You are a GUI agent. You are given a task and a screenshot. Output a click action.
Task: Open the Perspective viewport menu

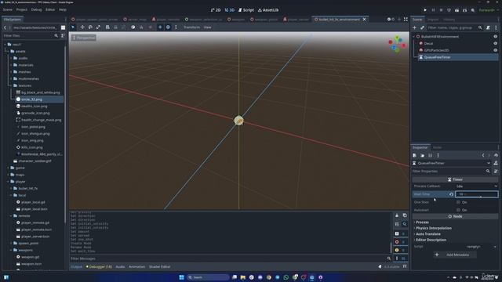click(x=84, y=38)
